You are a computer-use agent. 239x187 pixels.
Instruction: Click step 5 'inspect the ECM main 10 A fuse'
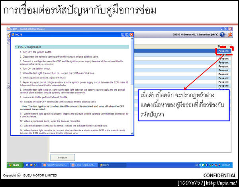click(57, 73)
